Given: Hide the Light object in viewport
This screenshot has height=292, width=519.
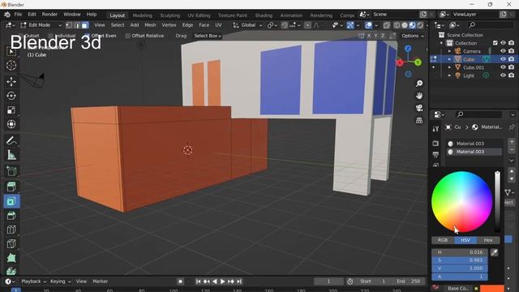Looking at the screenshot, I should 503,75.
